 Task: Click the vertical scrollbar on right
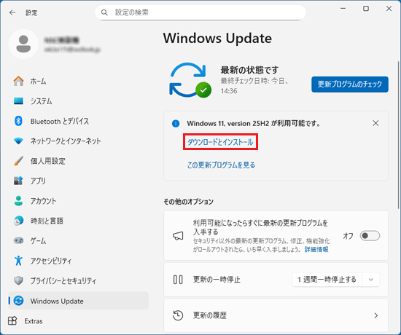pos(398,135)
